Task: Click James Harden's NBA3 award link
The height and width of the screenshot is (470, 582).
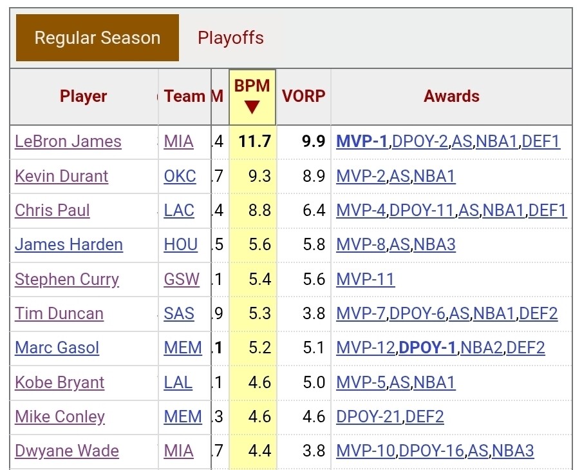Action: click(x=435, y=245)
